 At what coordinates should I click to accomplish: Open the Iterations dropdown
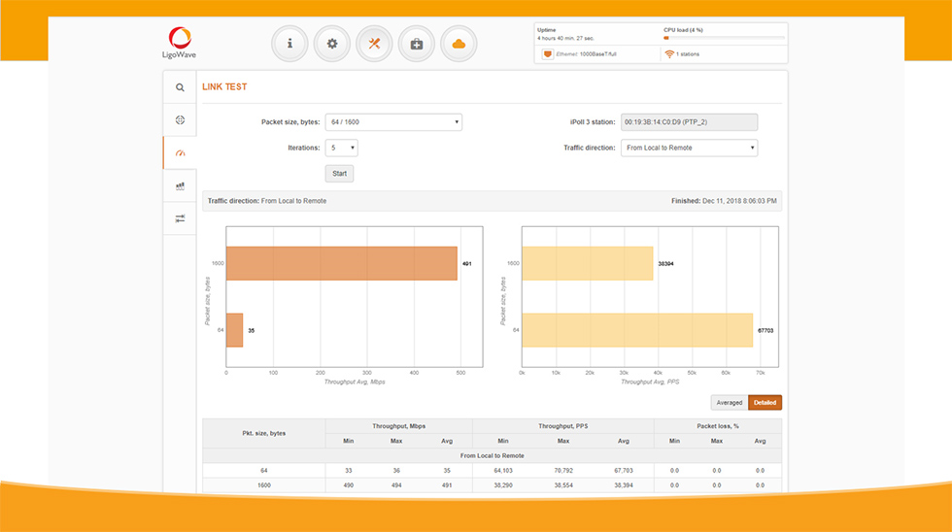(341, 148)
